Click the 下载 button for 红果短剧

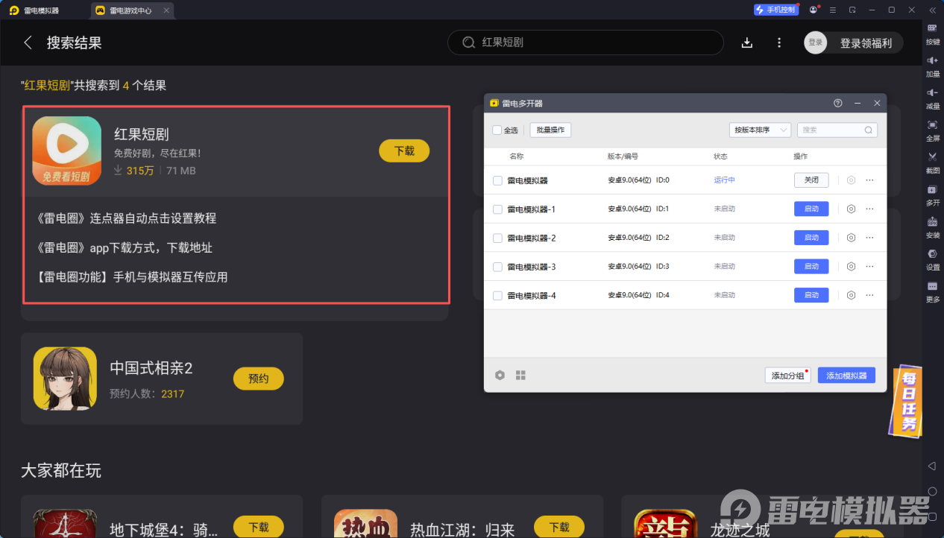pos(403,150)
